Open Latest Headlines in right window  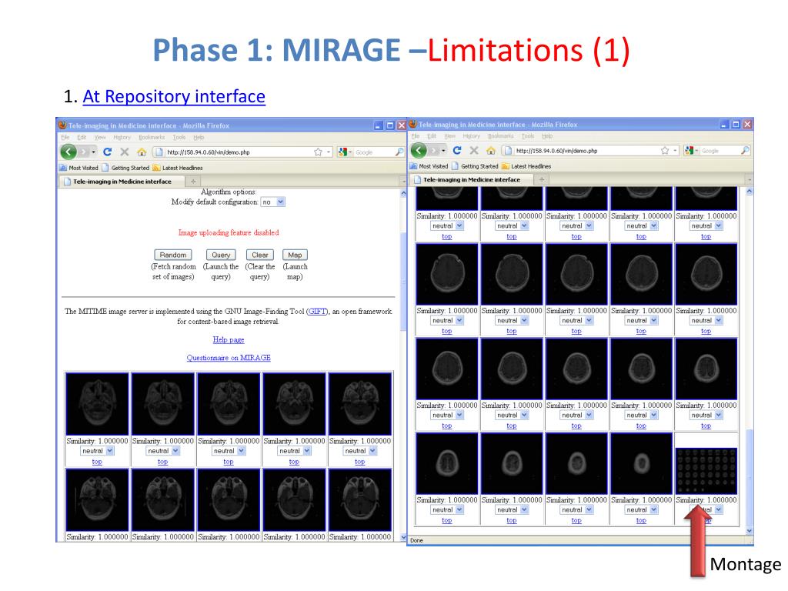(x=526, y=166)
